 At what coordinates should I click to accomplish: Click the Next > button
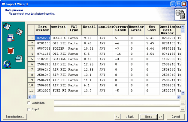point(149,117)
